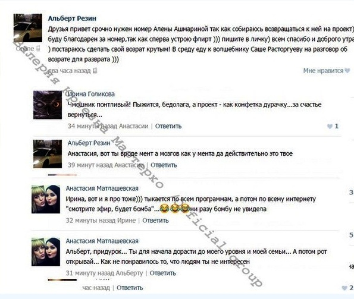Click 'Ответить' next to 'час назад'
354x299 pixels.
(130, 288)
